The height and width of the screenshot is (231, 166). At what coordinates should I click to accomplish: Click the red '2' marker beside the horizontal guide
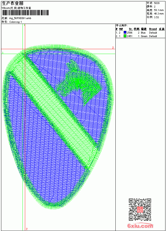113,48
